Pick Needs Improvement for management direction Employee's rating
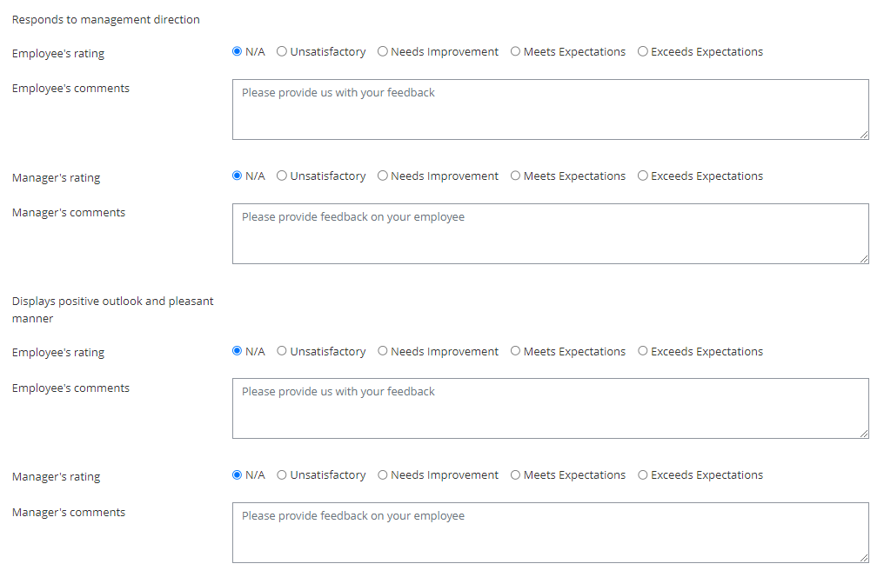 coord(383,52)
